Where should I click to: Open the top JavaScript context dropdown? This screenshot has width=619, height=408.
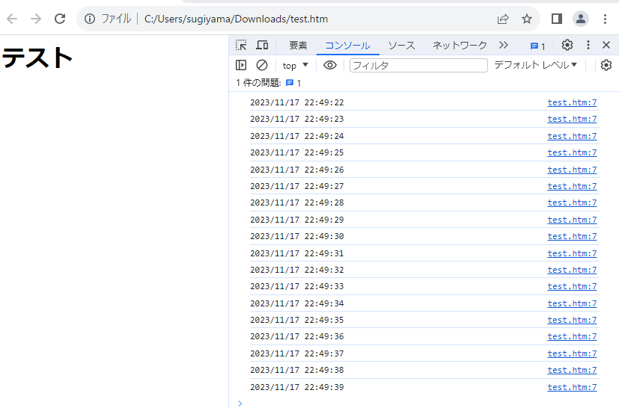pyautogui.click(x=296, y=66)
